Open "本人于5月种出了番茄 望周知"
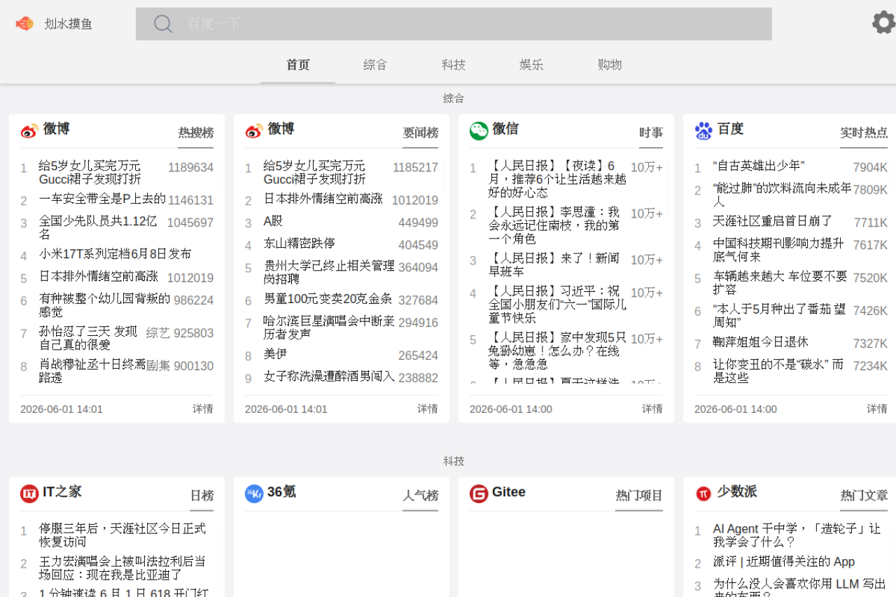The width and height of the screenshot is (896, 597). tap(779, 316)
